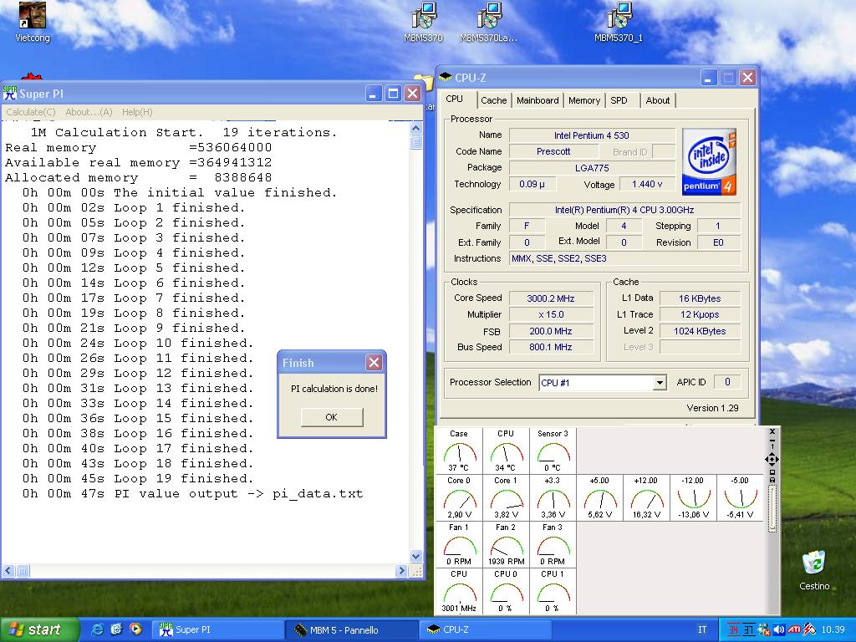856x642 pixels.
Task: Click the red 34 temperature tray icon
Action: point(733,629)
